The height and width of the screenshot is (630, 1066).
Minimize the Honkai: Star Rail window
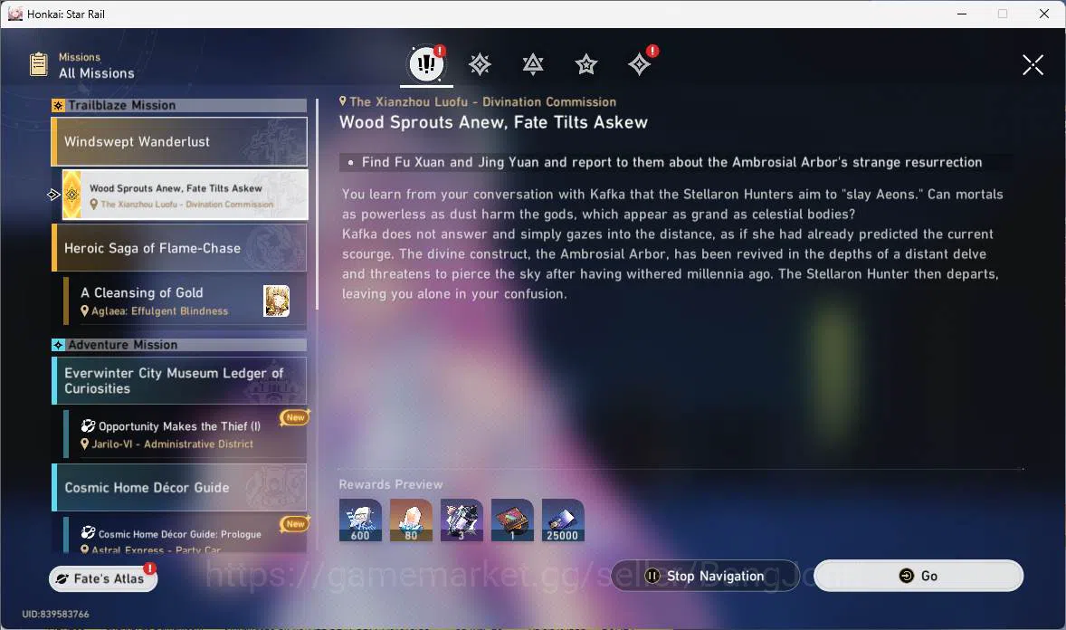click(962, 14)
